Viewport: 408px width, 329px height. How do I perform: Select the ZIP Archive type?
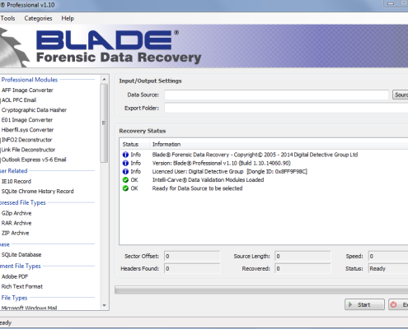(x=15, y=233)
